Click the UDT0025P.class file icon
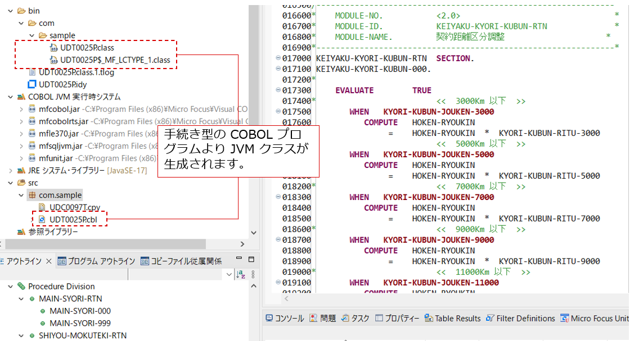Viewport: 630px width, 341px height. point(53,48)
